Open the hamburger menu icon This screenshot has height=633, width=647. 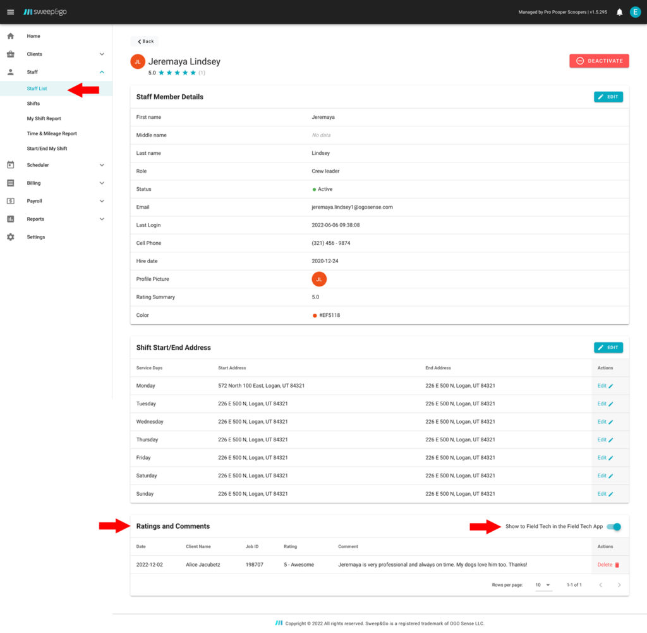[10, 12]
